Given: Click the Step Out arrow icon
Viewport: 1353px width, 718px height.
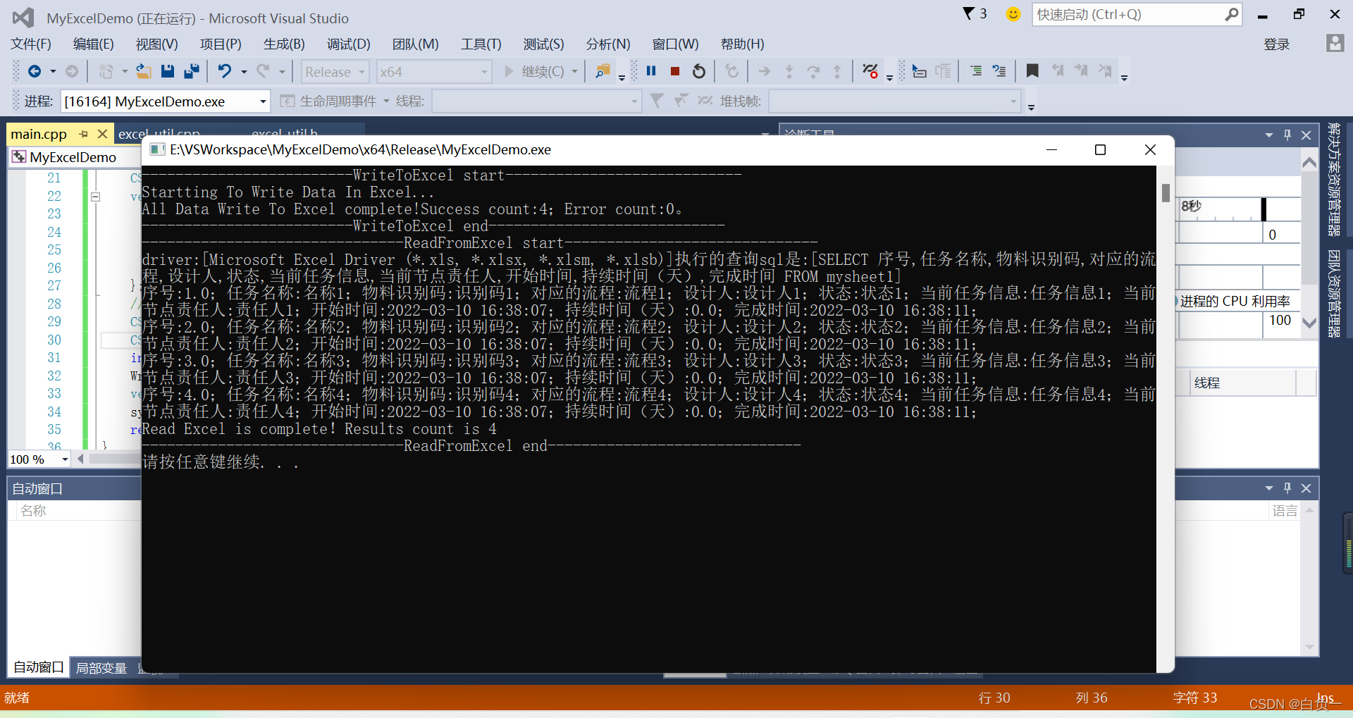Looking at the screenshot, I should [837, 71].
